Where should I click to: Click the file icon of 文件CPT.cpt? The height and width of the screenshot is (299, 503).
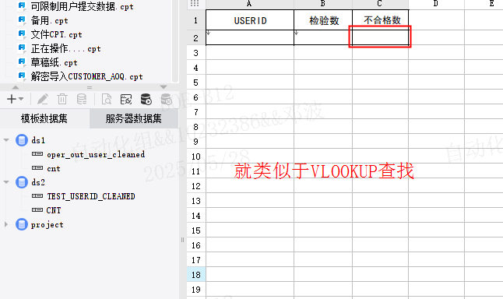tap(22, 33)
